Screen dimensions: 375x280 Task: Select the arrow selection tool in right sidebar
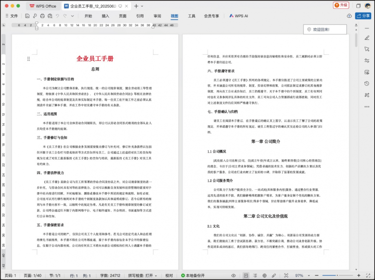(367, 49)
